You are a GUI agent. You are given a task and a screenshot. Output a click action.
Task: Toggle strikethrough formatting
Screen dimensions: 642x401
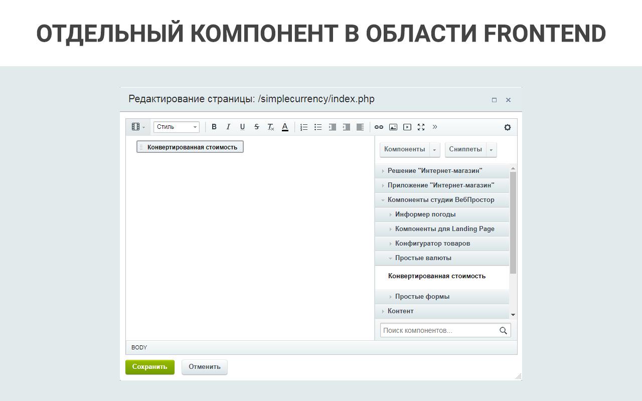[x=256, y=127]
